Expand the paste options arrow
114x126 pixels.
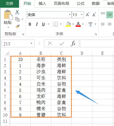tap(8, 28)
